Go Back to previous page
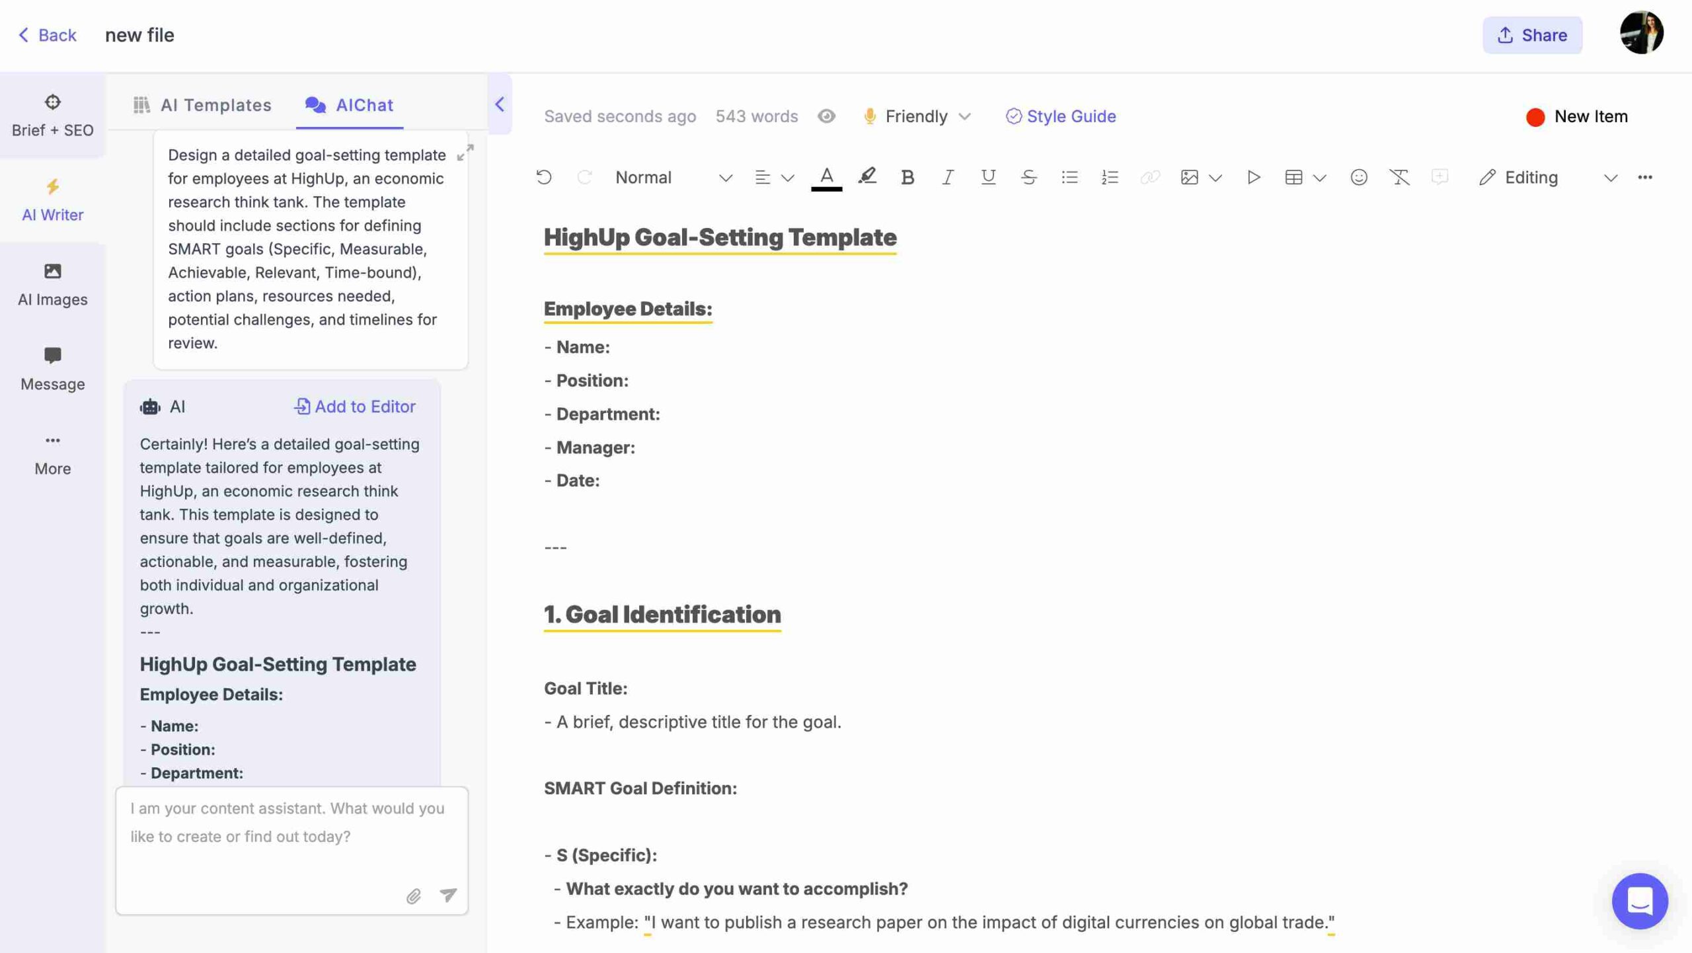Viewport: 1692px width, 953px height. point(47,35)
